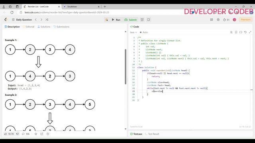Toggle browser vertical tabs icon
This screenshot has height=143, width=255.
click(17, 7)
